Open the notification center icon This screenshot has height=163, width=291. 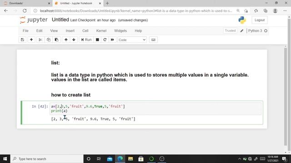click(x=284, y=159)
